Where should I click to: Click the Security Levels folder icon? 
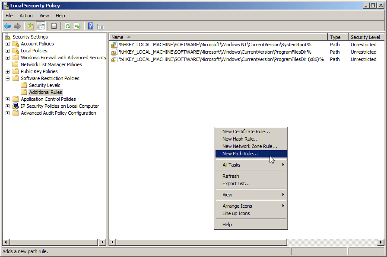coord(24,85)
